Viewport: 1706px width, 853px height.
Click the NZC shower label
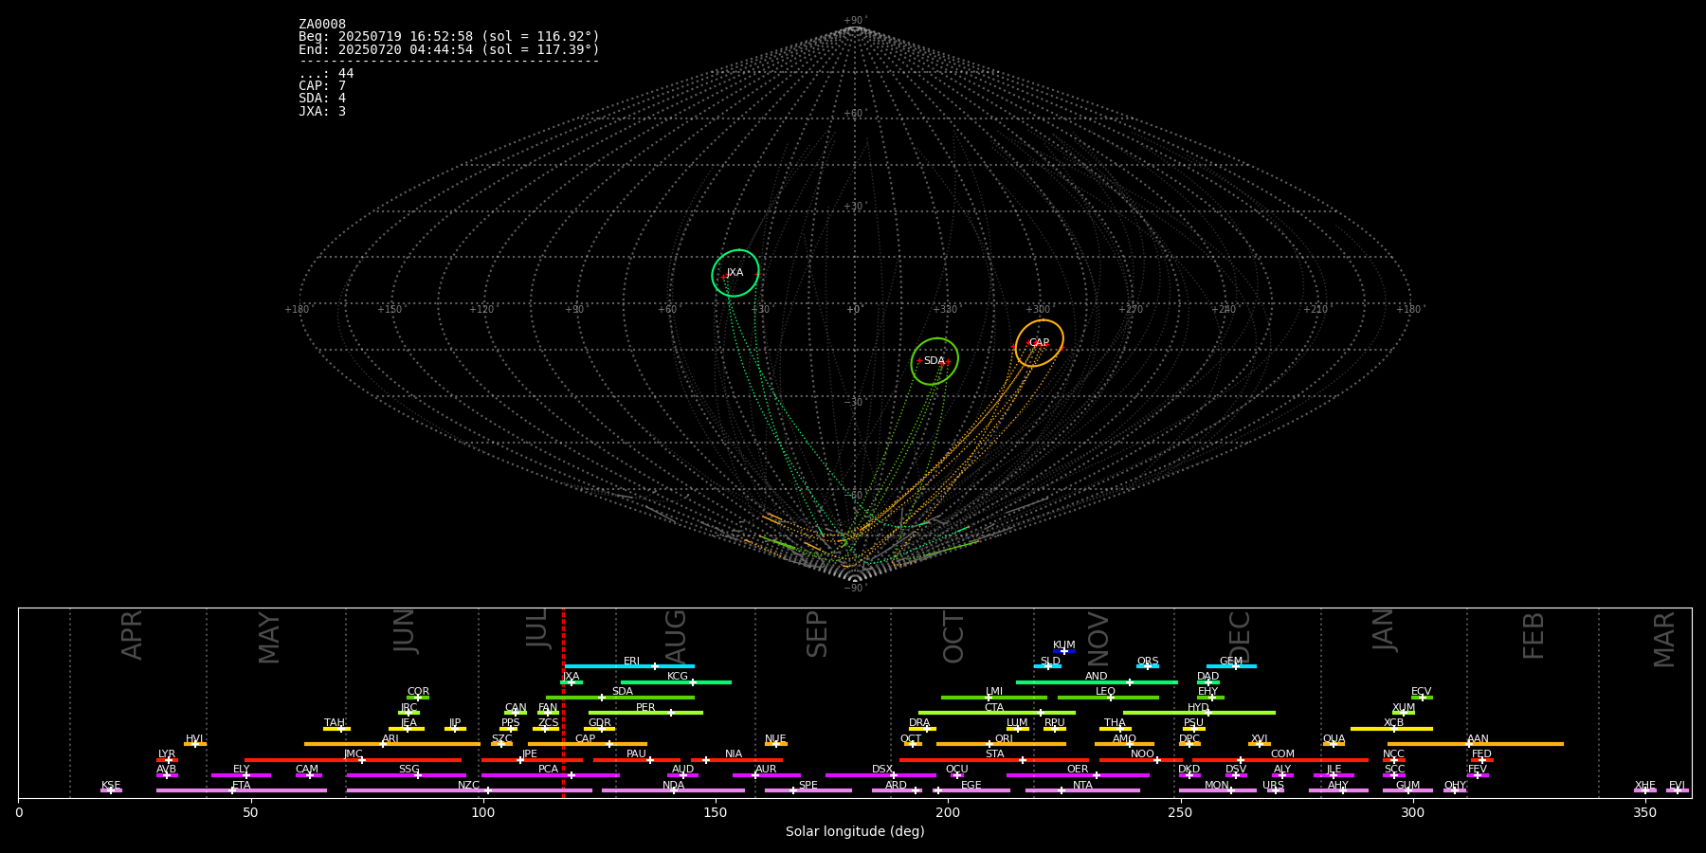pos(468,786)
